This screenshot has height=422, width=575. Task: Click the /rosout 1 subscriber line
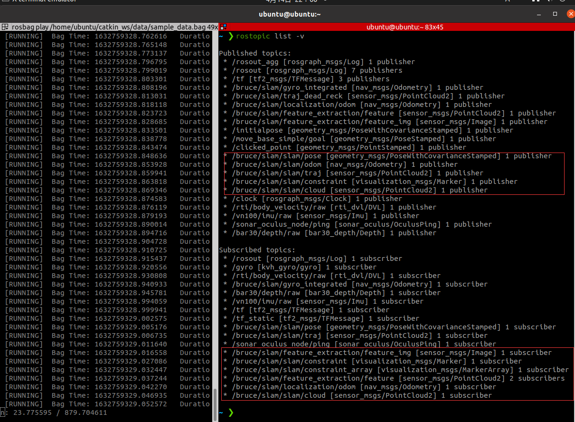pos(312,259)
